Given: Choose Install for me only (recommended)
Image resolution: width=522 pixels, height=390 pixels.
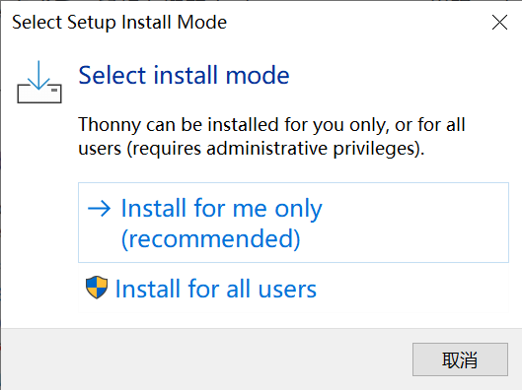Looking at the screenshot, I should click(293, 223).
